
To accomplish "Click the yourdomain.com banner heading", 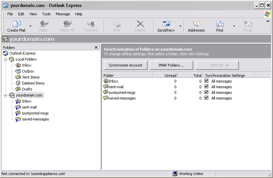I will click(32, 39).
